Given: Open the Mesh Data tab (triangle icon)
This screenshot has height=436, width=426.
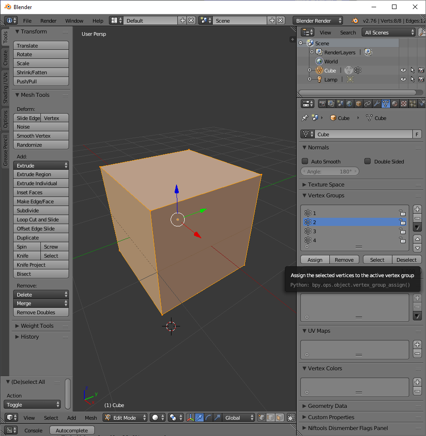Looking at the screenshot, I should (386, 104).
